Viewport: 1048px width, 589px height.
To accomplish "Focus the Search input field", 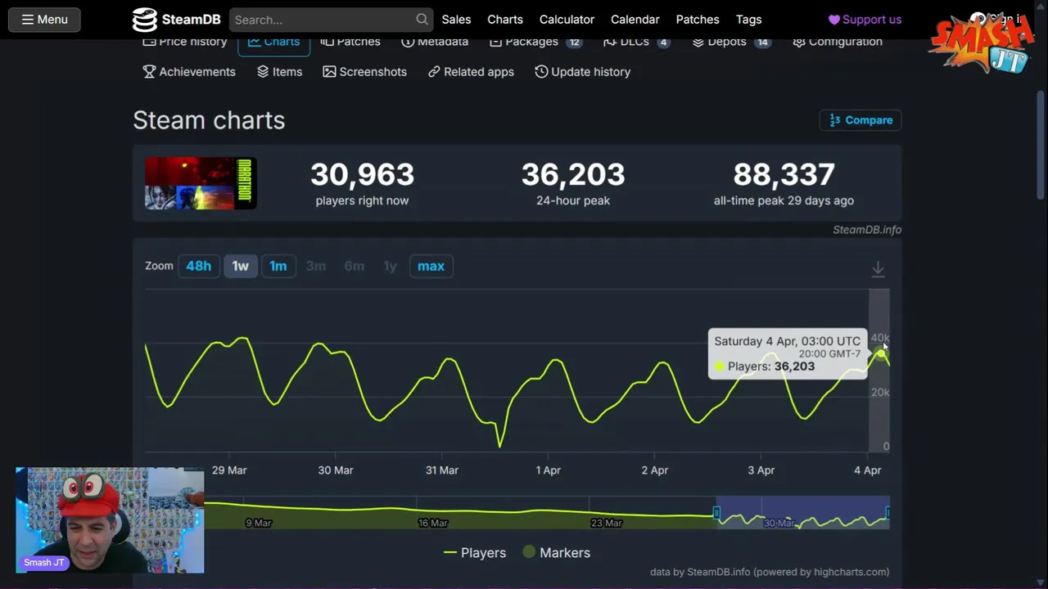I will pos(322,20).
